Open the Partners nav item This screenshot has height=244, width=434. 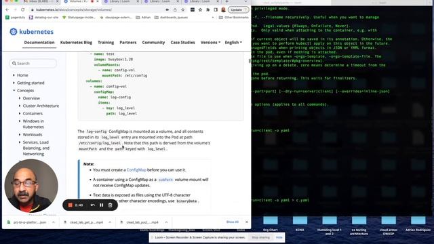[x=128, y=42]
